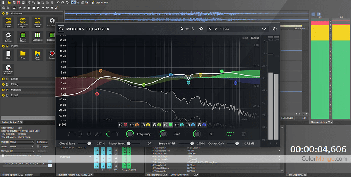Viewport: 351px width, 177px height.
Task: Toggle the dark blue band power button
Action: [199, 125]
